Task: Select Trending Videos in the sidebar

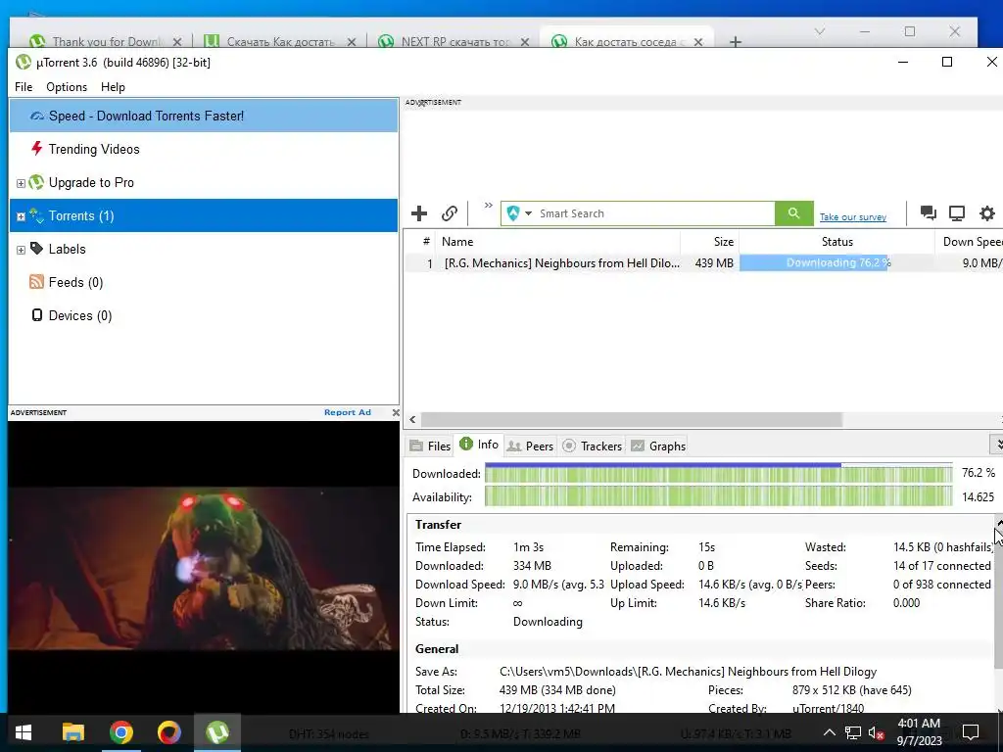Action: click(x=94, y=149)
